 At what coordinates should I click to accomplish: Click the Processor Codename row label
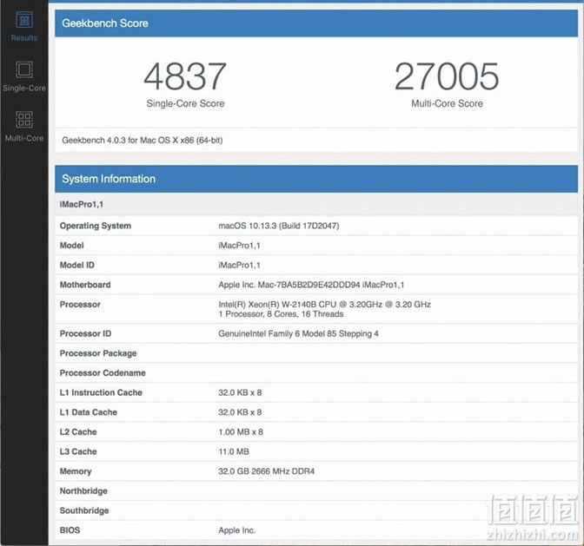[103, 373]
